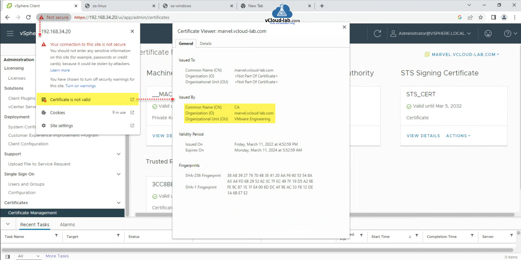Open MARVEL.VCLOUD-LAB.COM node dropdown
521x260 pixels.
coord(462,55)
